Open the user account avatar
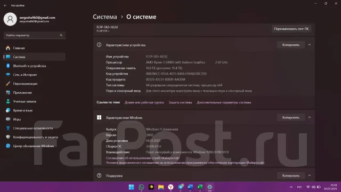Viewport: 341px width, 192px height. [10, 19]
